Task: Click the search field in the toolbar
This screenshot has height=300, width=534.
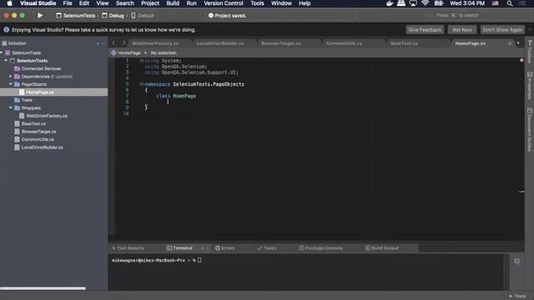Action: [x=476, y=15]
